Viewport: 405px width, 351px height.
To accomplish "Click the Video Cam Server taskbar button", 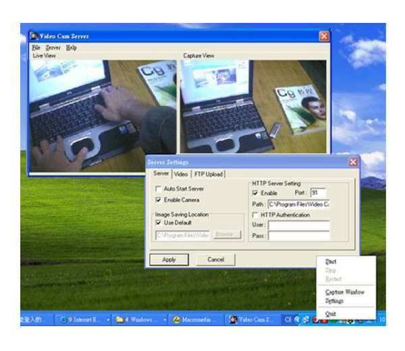I will [x=250, y=320].
